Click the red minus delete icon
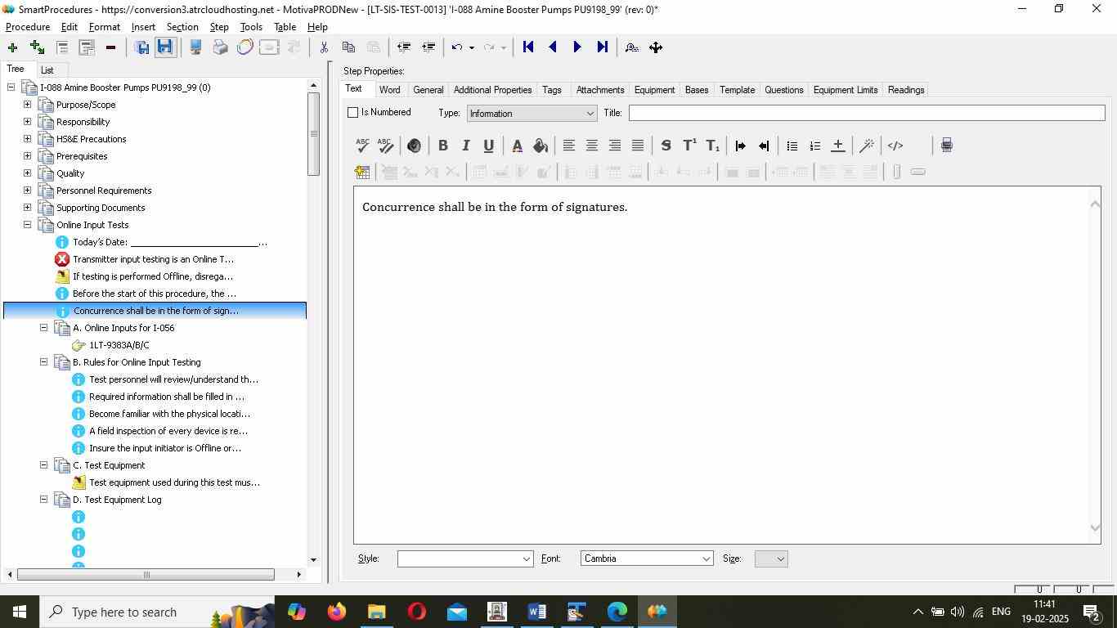Image resolution: width=1117 pixels, height=628 pixels. coord(110,47)
